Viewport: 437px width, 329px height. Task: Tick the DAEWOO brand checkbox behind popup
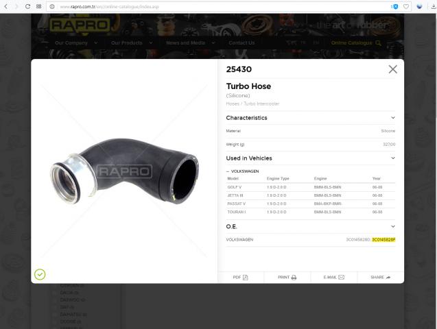coord(55,300)
